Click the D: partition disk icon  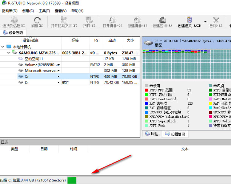pos(21,82)
